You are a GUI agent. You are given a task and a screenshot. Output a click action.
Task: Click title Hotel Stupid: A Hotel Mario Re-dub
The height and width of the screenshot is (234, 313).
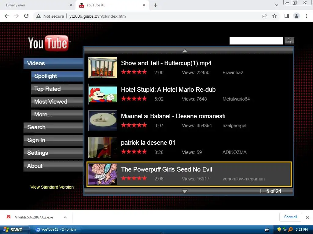[x=168, y=90]
